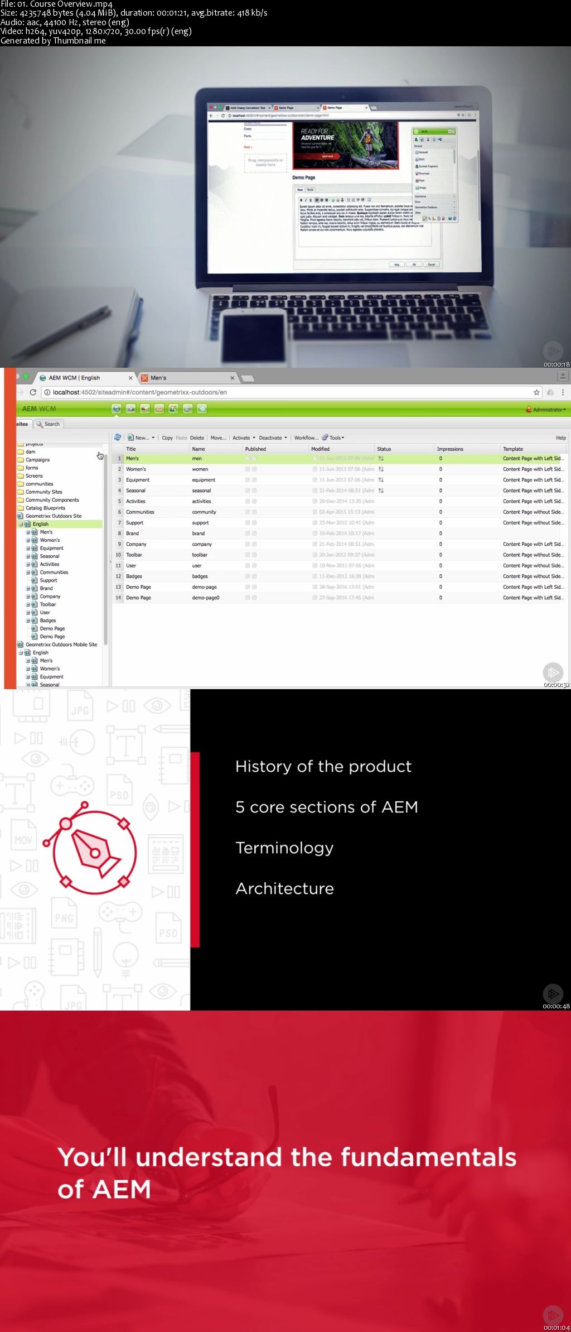Click the status icon in Seasonal row
This screenshot has width=571, height=1332.
[381, 491]
